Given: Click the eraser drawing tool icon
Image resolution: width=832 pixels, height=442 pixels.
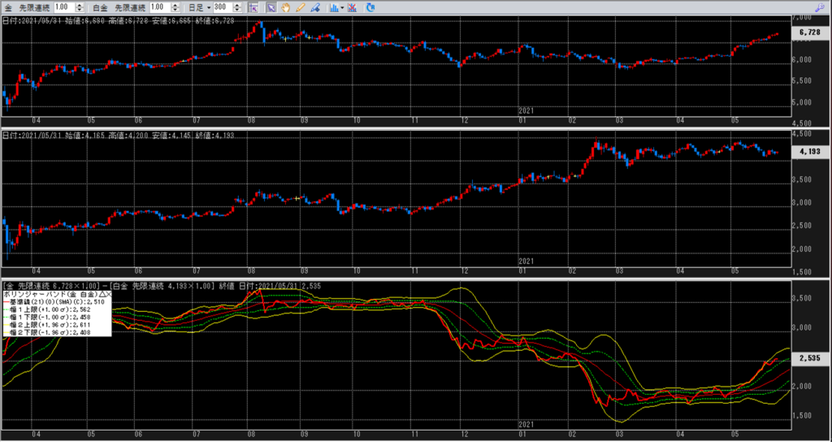Looking at the screenshot, I should (314, 6).
